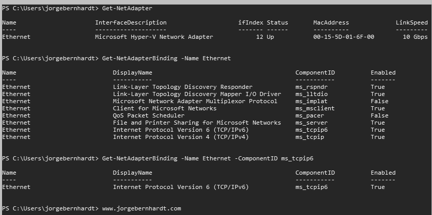Image resolution: width=432 pixels, height=215 pixels.
Task: Click the -ComponentID parameter in the last command
Action: (x=252, y=159)
